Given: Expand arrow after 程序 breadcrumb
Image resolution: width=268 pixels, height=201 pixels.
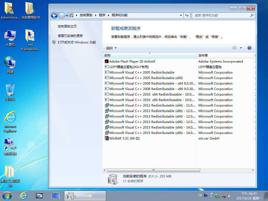Looking at the screenshot, I should pos(109,15).
